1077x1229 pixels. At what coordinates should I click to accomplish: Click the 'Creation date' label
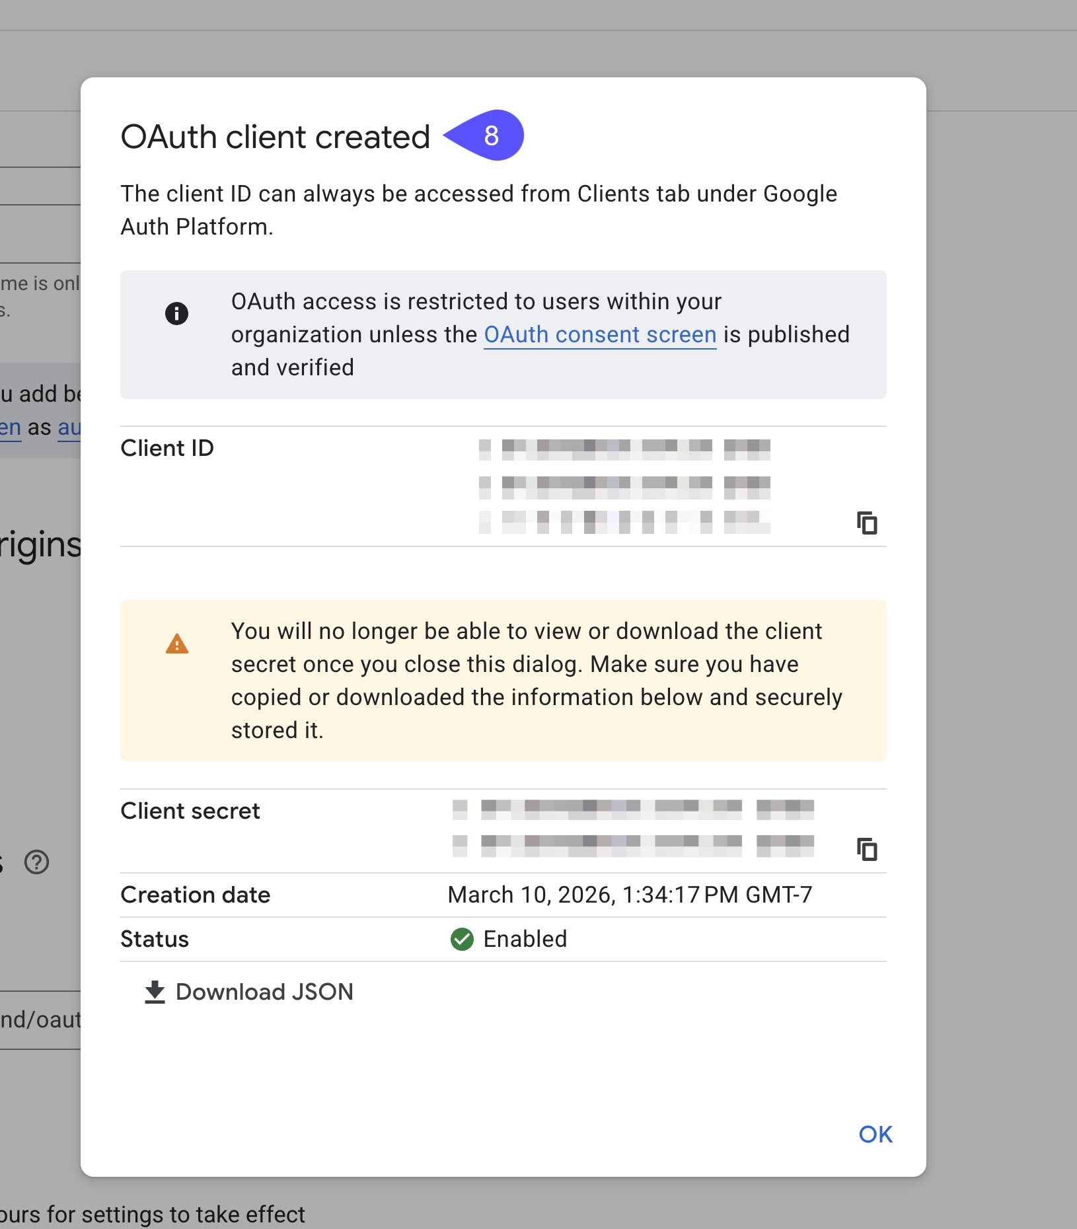(x=196, y=895)
